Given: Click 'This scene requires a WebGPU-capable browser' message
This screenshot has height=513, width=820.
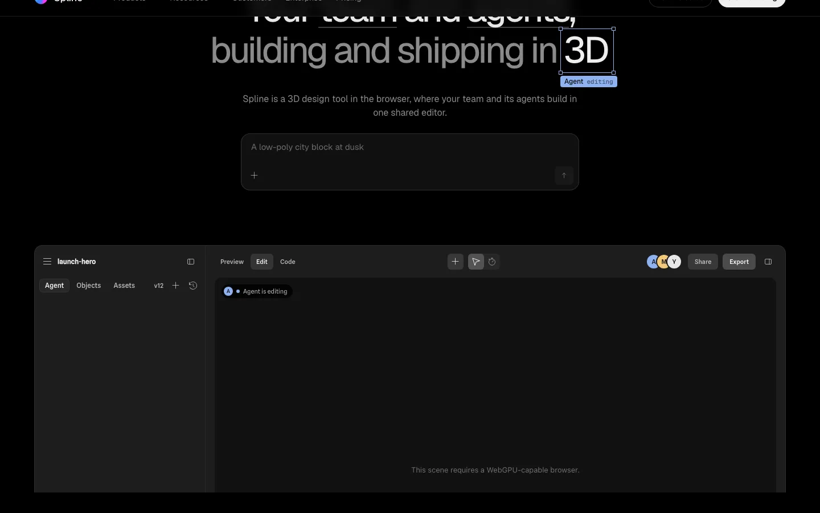Looking at the screenshot, I should 495,470.
